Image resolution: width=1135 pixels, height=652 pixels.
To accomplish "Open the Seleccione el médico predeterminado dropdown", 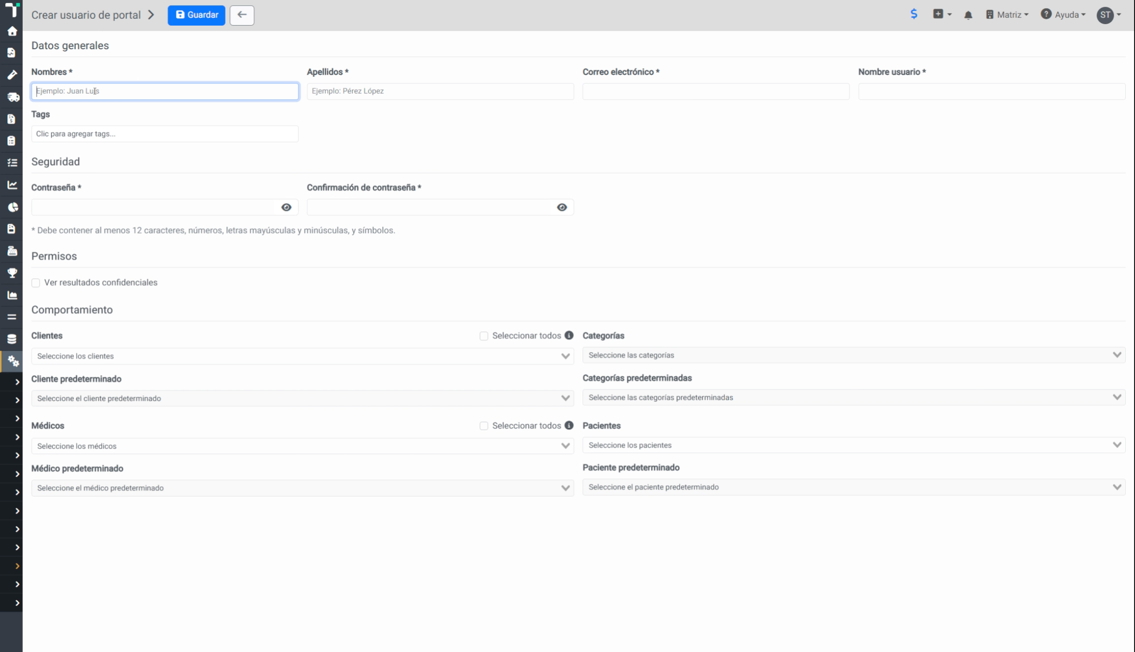I will (x=302, y=488).
